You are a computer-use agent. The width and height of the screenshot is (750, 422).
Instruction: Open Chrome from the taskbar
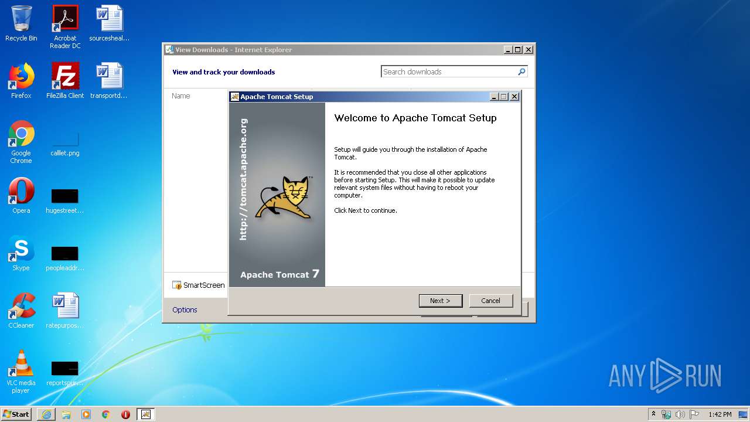[x=106, y=414]
